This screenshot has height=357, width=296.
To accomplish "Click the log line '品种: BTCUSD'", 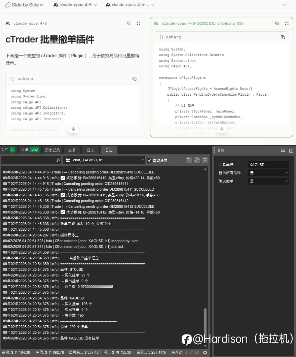I will 72,269.
